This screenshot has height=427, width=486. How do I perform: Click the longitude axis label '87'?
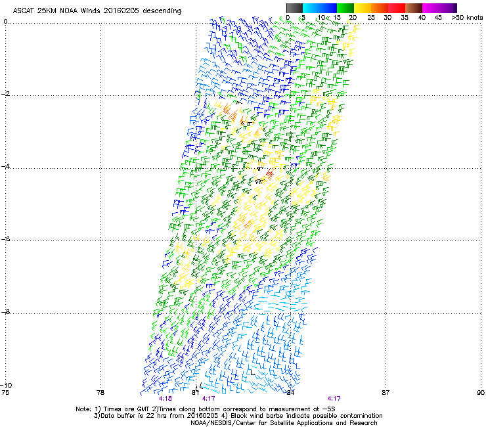coord(386,393)
